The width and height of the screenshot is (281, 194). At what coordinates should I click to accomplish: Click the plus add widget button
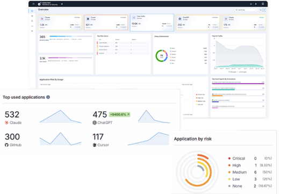click(x=264, y=10)
